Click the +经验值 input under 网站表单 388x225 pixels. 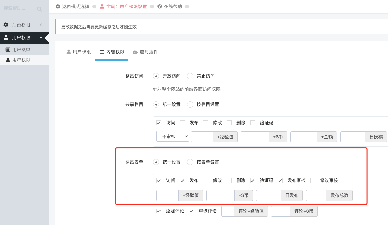point(167,195)
